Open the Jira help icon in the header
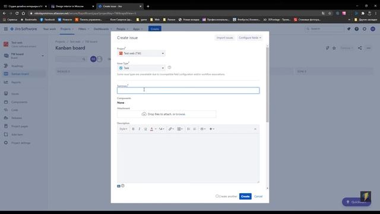The image size is (380, 214). tap(356, 29)
